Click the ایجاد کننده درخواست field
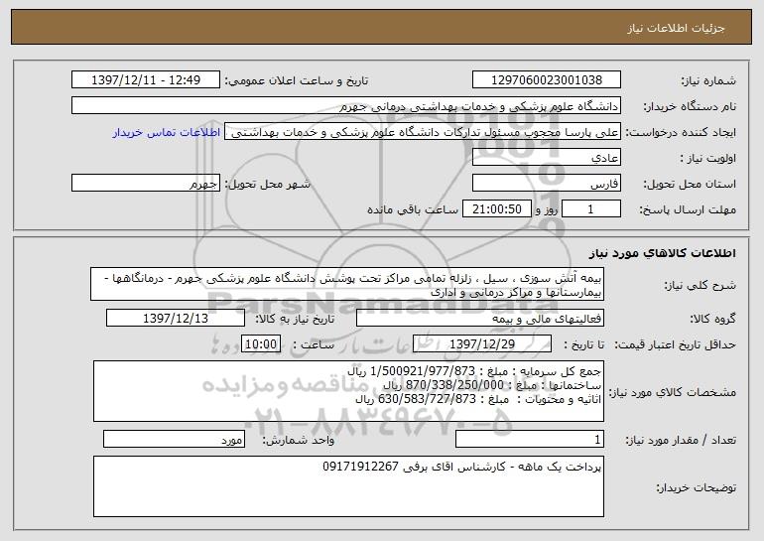This screenshot has height=541, width=764. [423, 132]
